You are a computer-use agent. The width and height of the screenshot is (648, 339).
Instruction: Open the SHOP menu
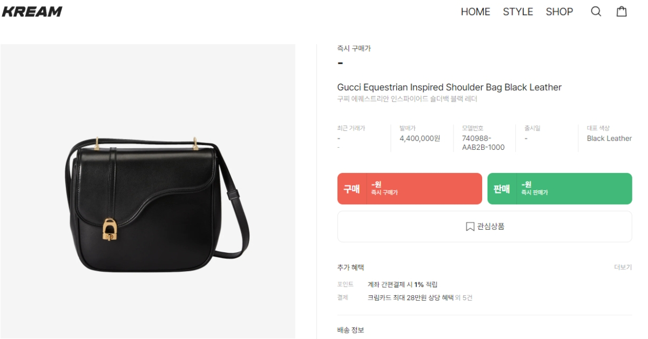(x=559, y=11)
